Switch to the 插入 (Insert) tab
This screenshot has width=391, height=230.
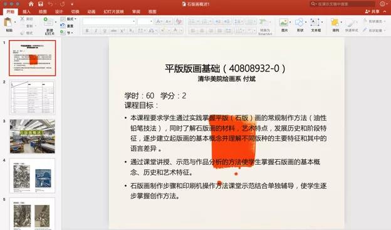pyautogui.click(x=26, y=11)
